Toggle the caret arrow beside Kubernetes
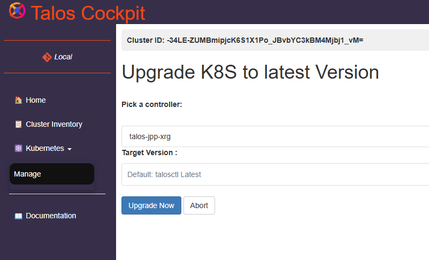Screen dimensions: 429x260 (x=70, y=149)
